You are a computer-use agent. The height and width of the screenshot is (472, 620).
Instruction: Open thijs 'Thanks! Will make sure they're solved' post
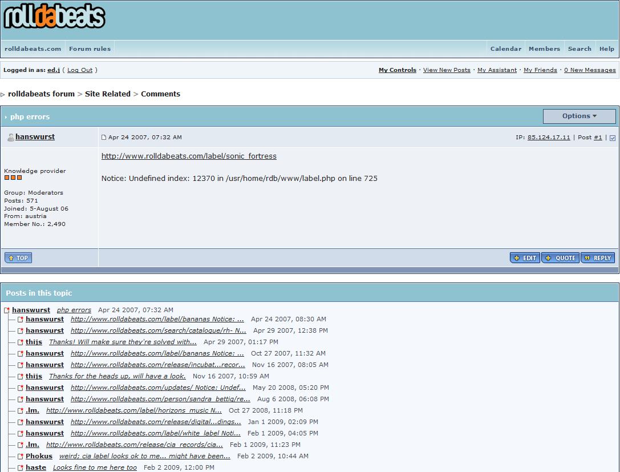pos(123,342)
